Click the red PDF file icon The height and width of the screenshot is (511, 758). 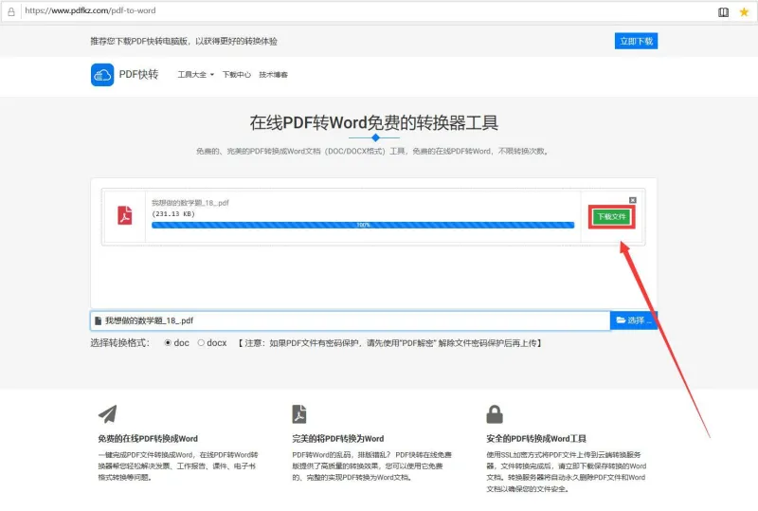tap(125, 215)
